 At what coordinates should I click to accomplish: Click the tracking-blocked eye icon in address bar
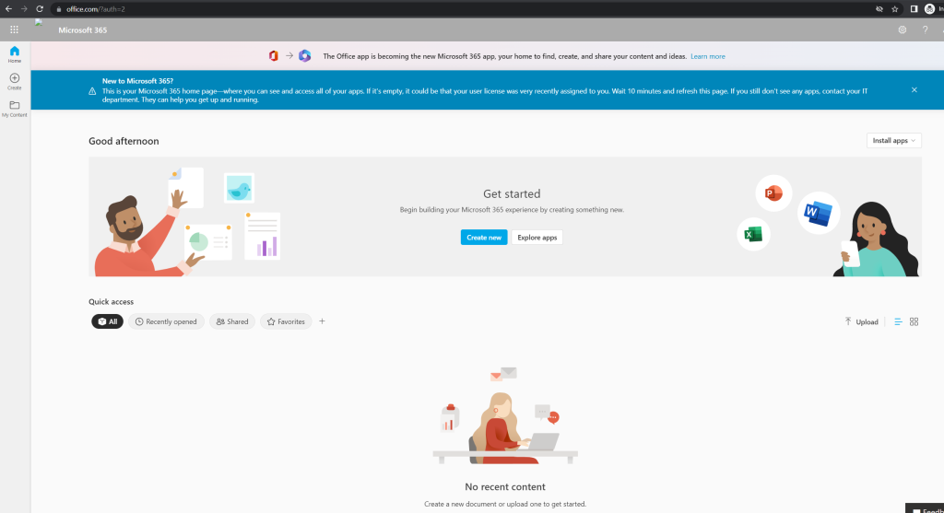click(879, 9)
